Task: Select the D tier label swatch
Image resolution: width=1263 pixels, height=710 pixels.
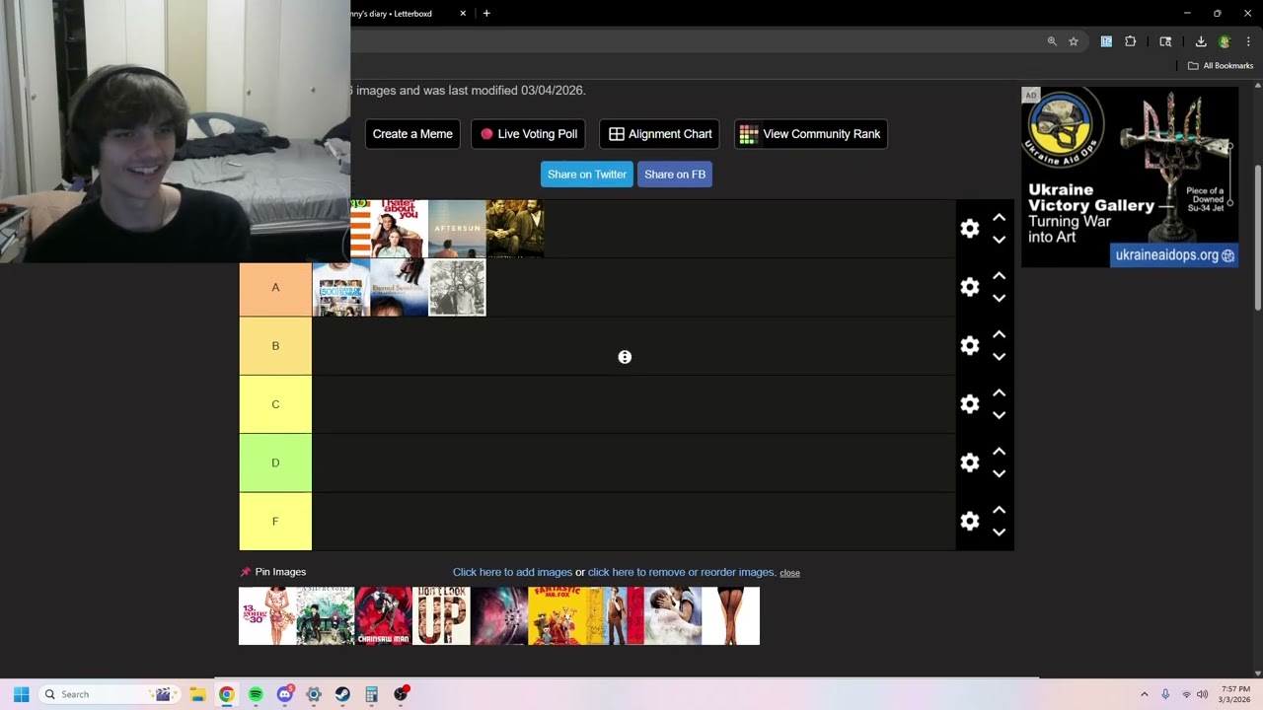Action: [x=275, y=462]
